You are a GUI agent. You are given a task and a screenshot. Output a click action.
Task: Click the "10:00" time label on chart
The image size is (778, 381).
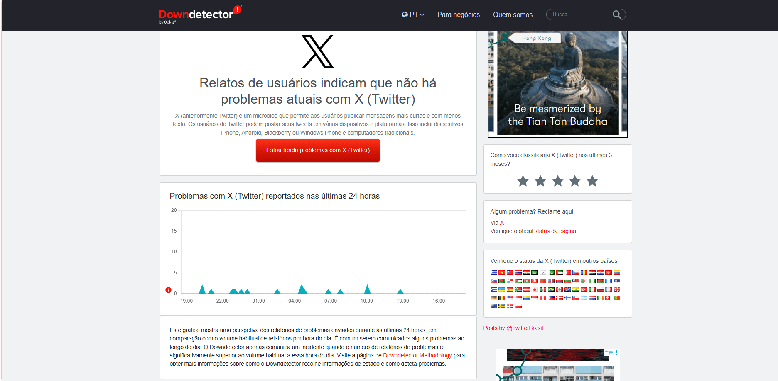366,301
